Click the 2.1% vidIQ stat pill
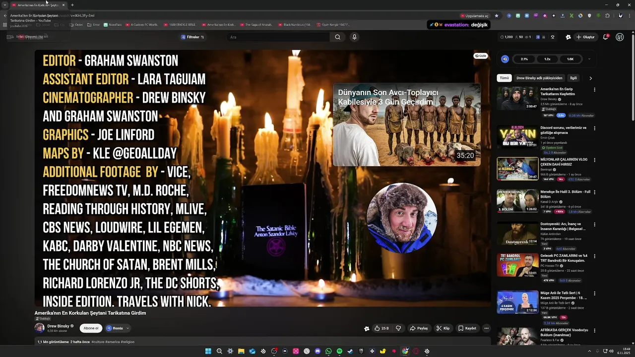635x357 pixels. click(x=524, y=59)
